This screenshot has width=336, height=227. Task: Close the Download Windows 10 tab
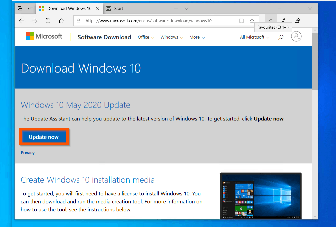[x=97, y=9]
